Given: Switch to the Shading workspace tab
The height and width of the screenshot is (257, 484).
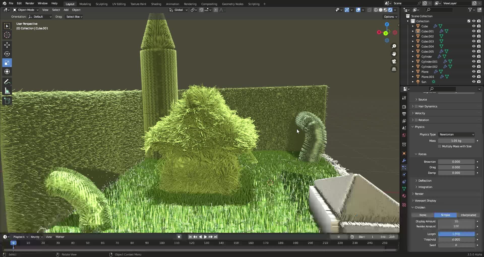Looking at the screenshot, I should (x=156, y=4).
